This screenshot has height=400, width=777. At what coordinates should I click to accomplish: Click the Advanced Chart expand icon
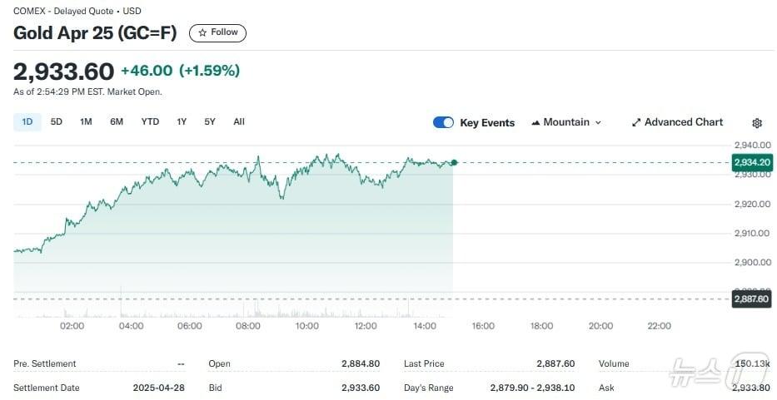(x=636, y=122)
